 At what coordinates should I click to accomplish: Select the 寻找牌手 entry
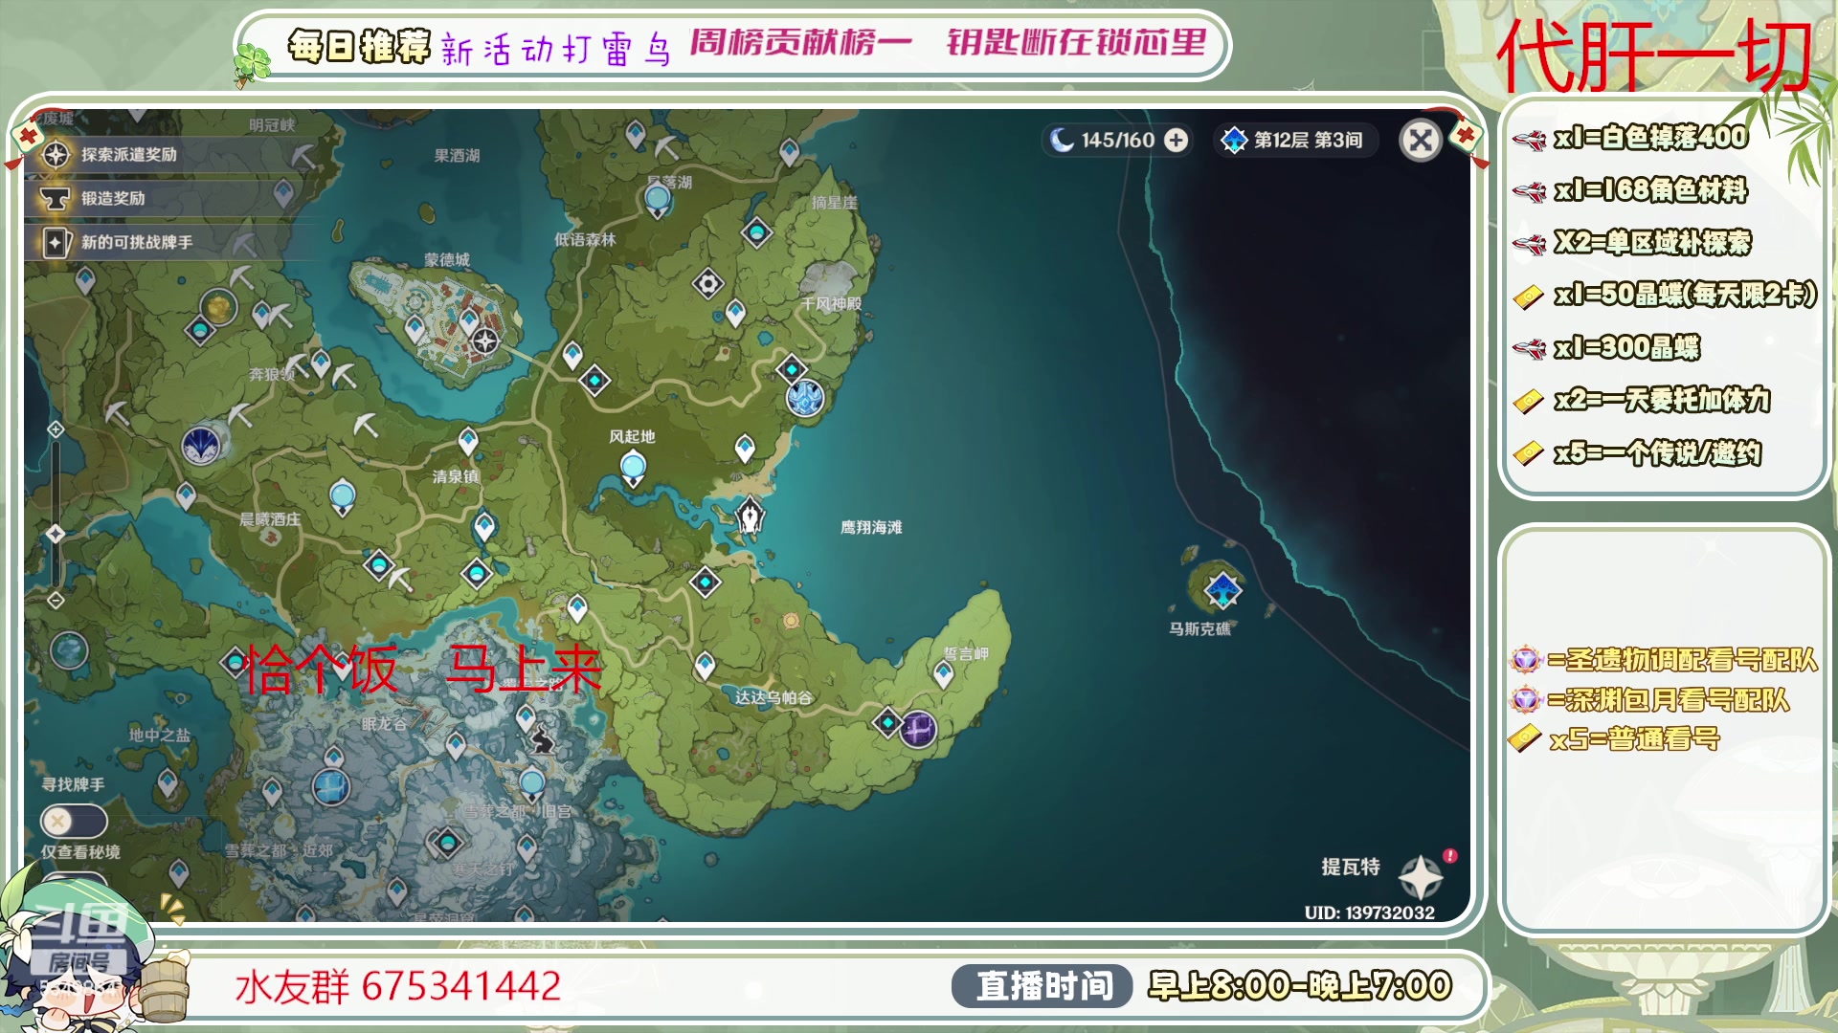point(75,782)
